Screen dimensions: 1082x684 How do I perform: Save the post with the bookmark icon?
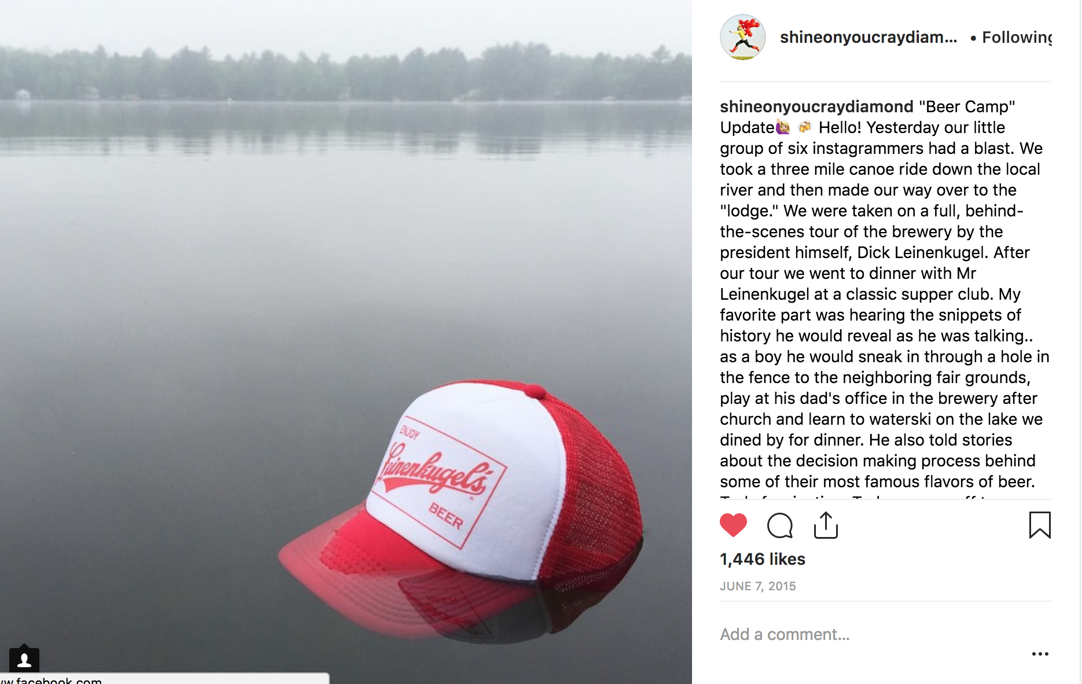point(1040,525)
